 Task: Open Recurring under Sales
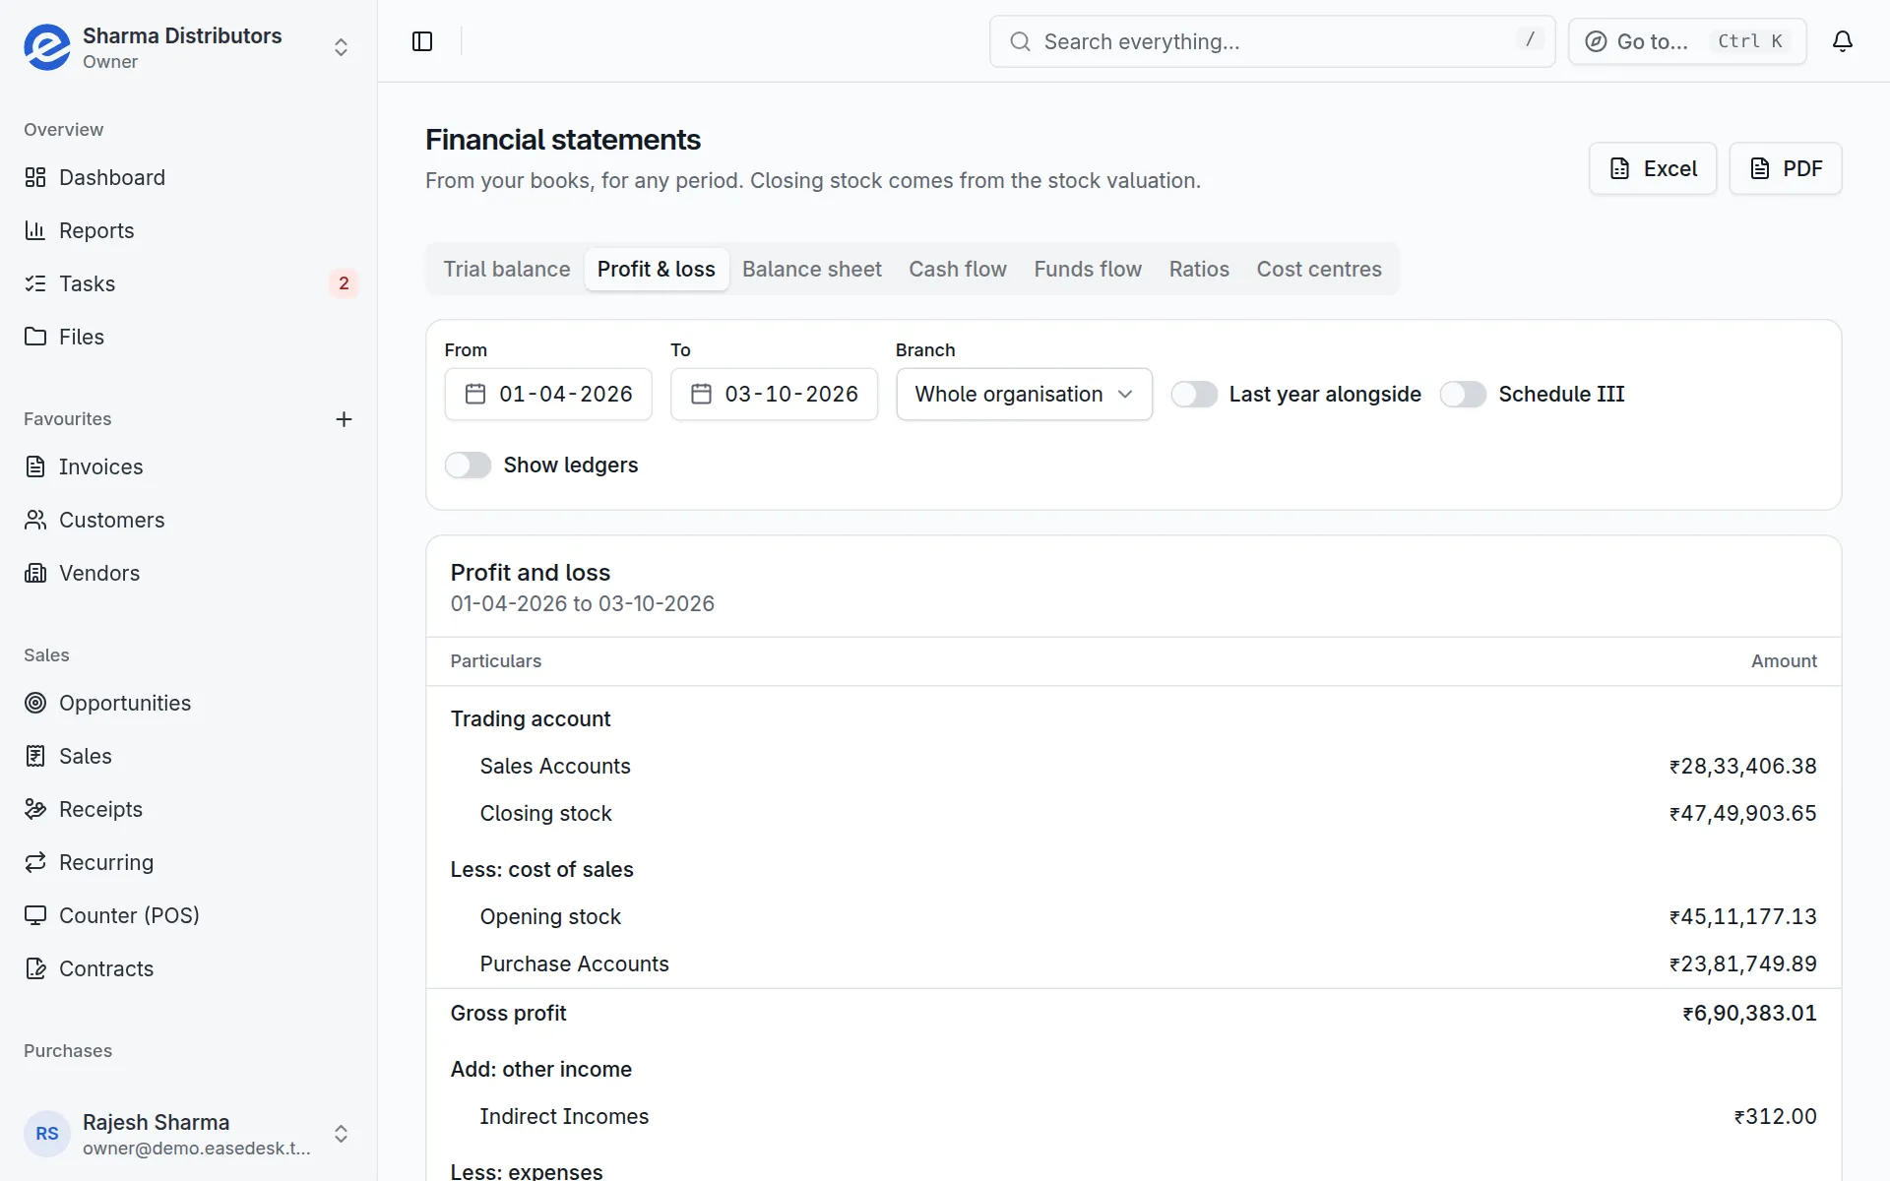(189, 862)
